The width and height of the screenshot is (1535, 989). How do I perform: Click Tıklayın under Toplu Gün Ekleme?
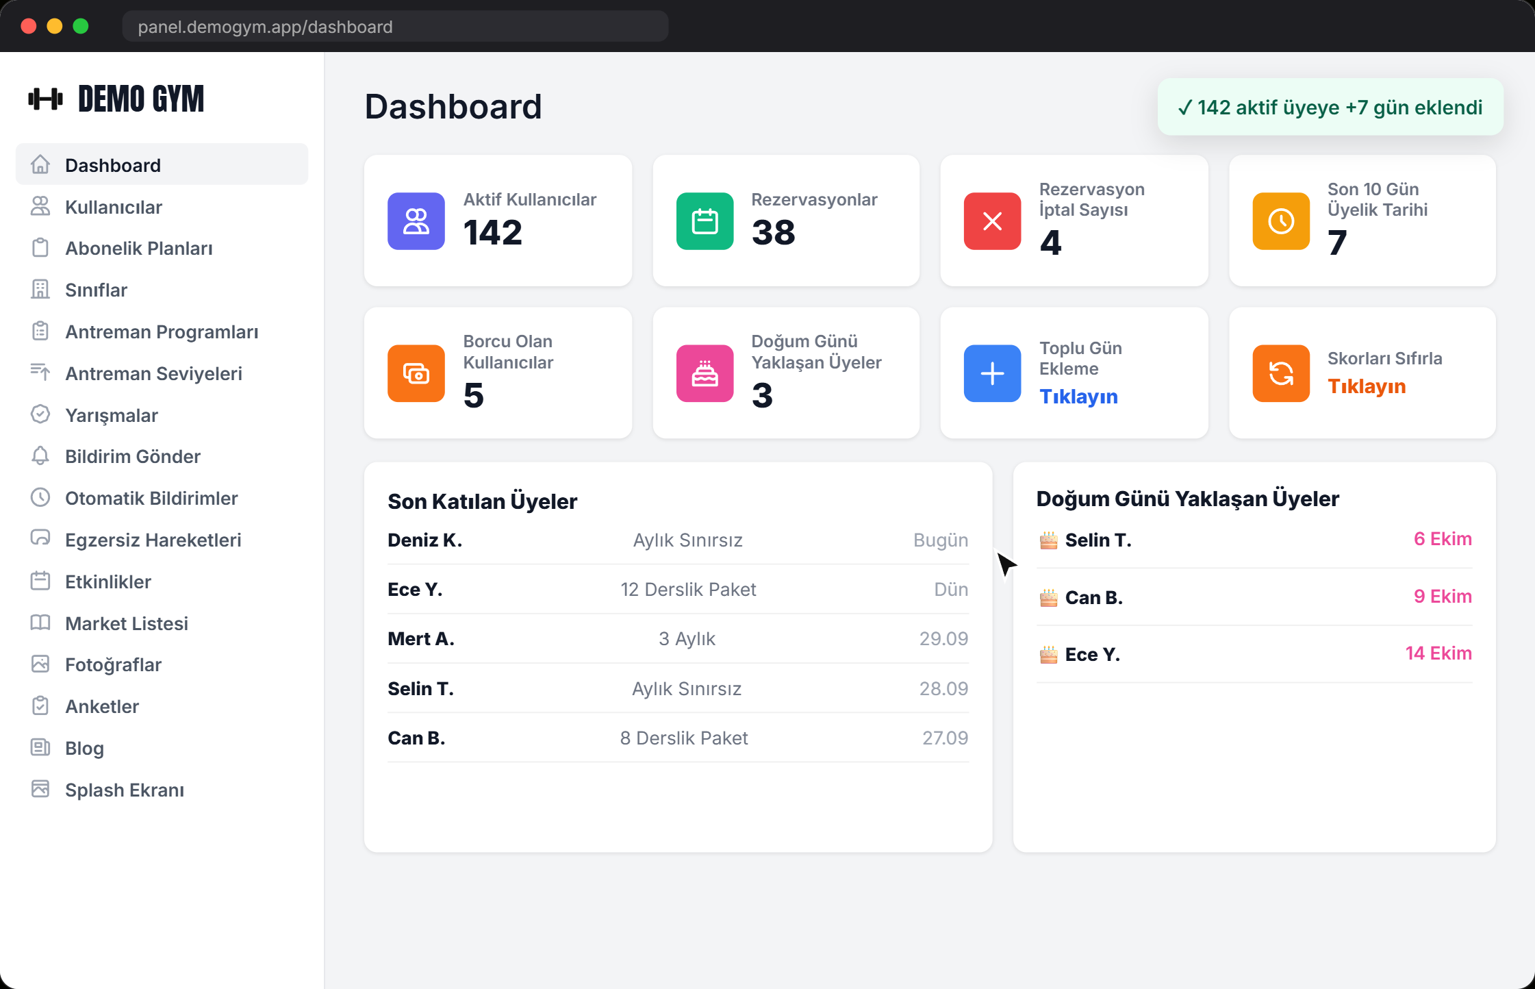click(x=1078, y=397)
